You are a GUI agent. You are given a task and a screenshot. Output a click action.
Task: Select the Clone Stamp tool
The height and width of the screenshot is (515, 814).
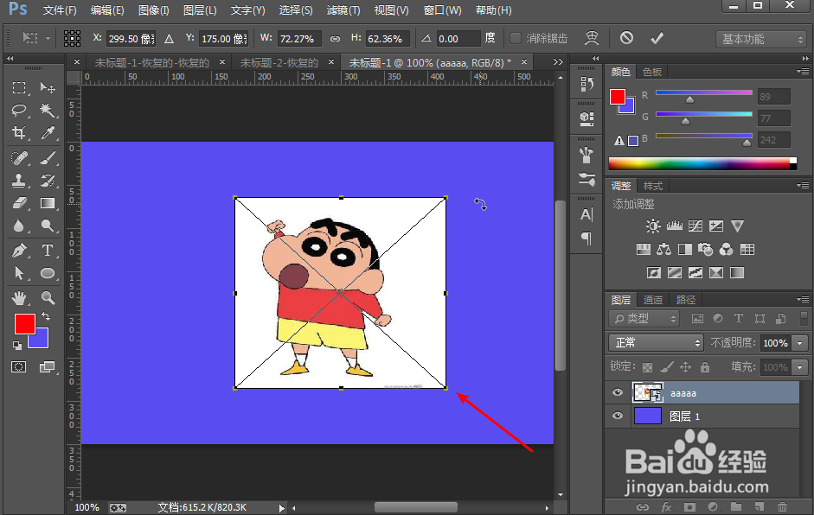[19, 181]
